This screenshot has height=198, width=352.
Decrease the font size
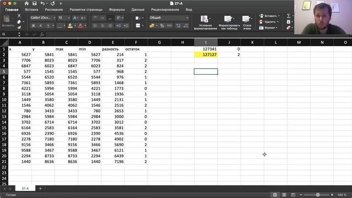coord(83,18)
